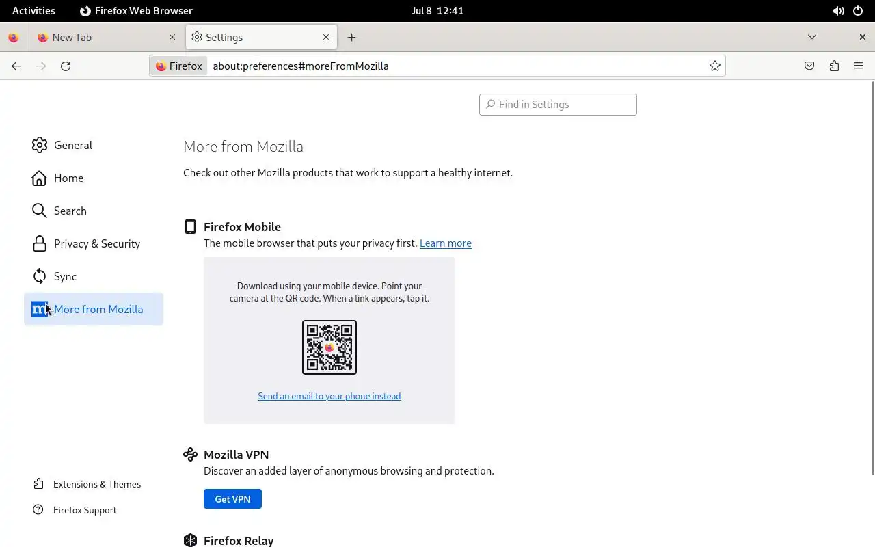Open a new tab with plus button
This screenshot has height=547, width=875.
(351, 38)
